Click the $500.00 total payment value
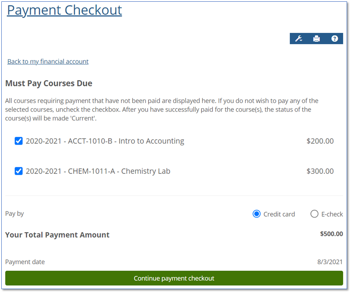 [x=331, y=234]
